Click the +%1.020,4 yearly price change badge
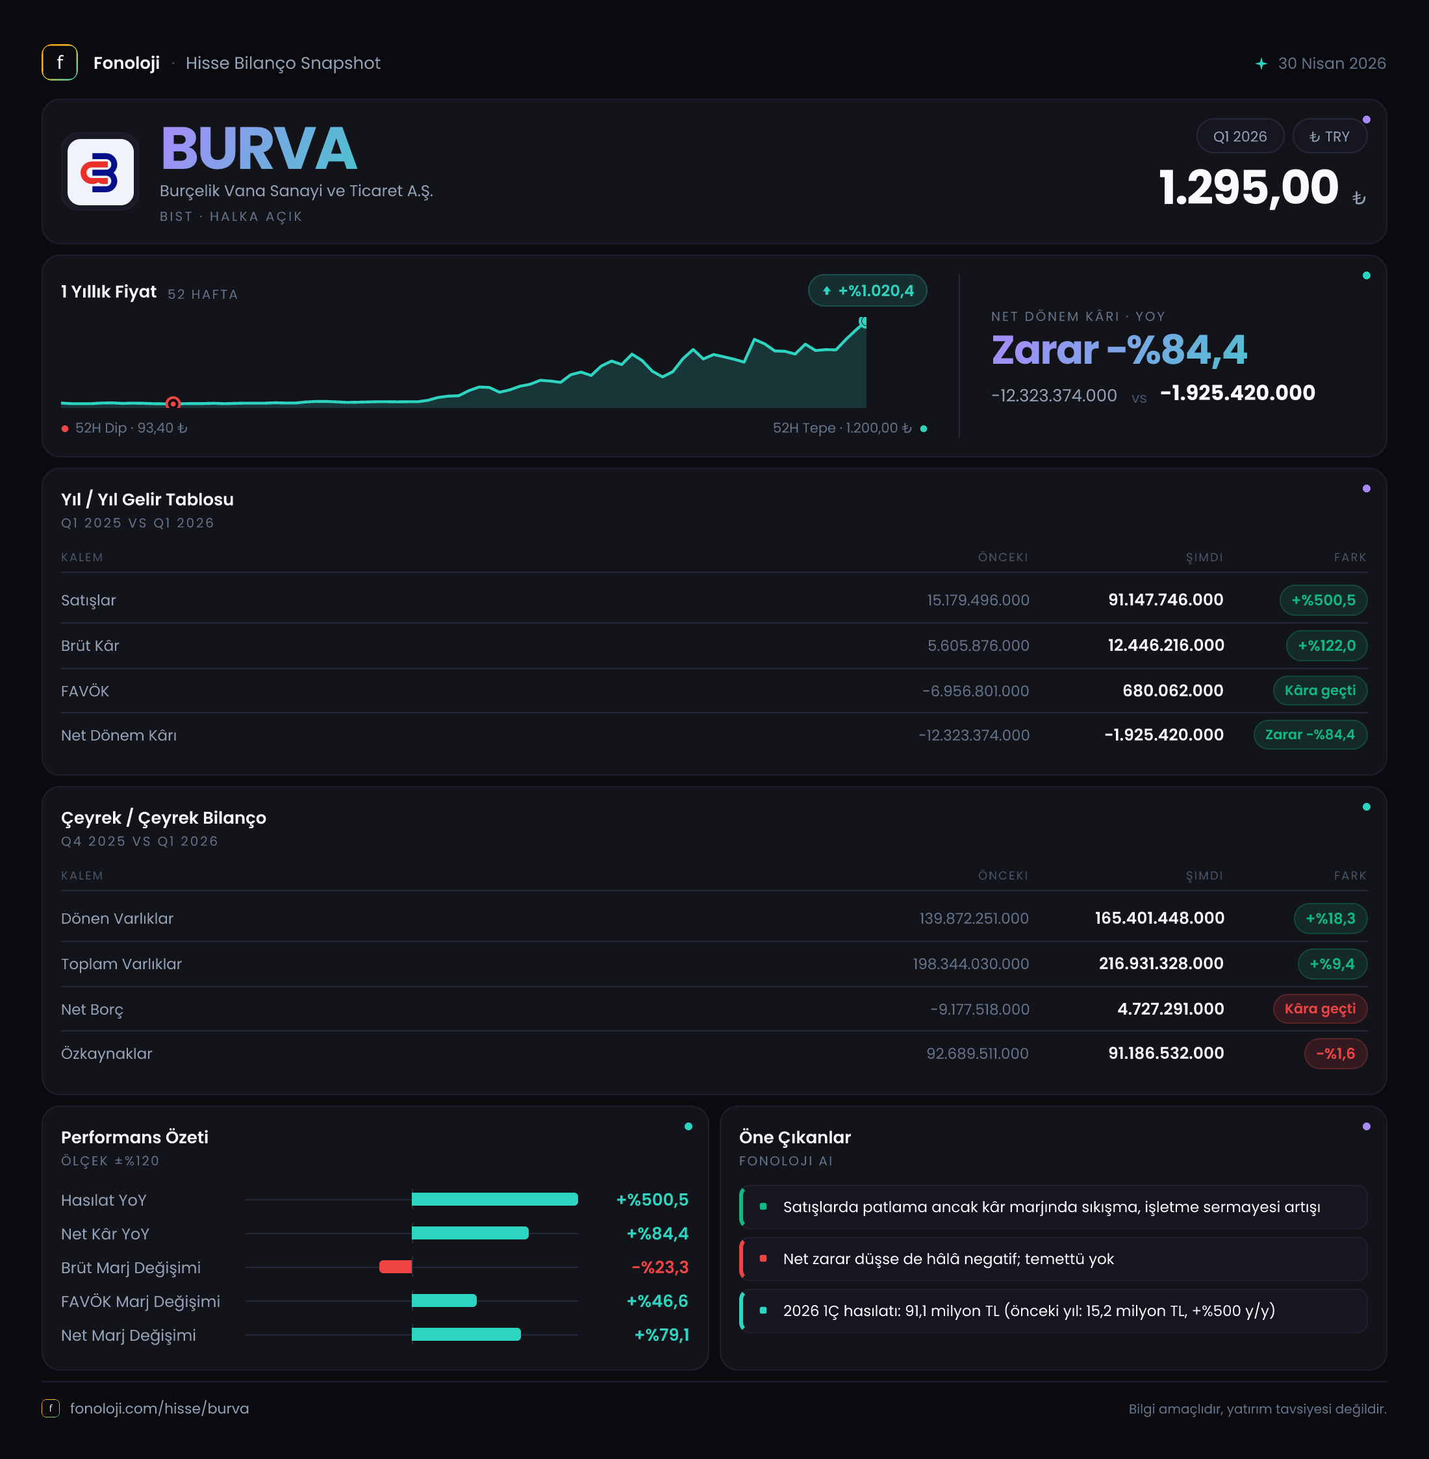1429x1459 pixels. coord(868,290)
